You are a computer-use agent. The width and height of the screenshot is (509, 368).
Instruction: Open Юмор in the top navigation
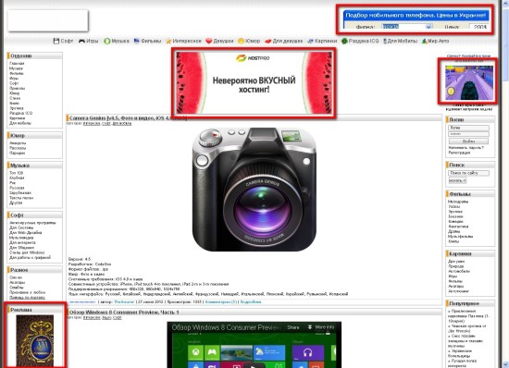[x=253, y=42]
